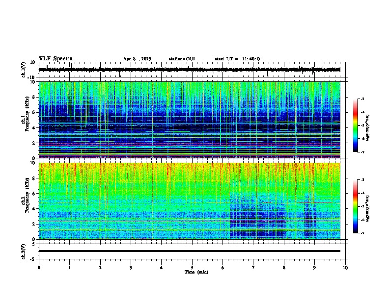Click time axis tick label '6'
Viewport: 389px width, 300px height.
pos(222,268)
